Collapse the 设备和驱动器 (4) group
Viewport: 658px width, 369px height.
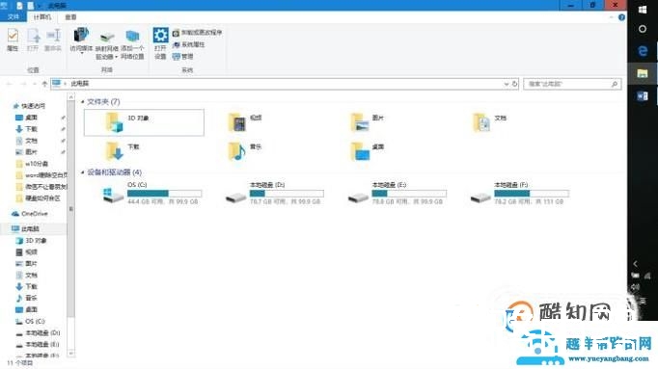click(x=83, y=172)
